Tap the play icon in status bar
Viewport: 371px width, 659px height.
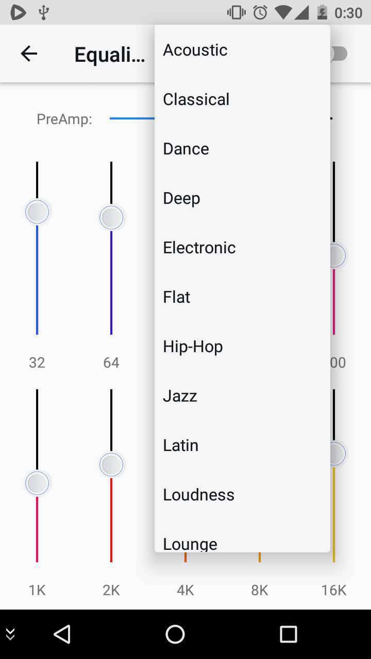(x=18, y=12)
